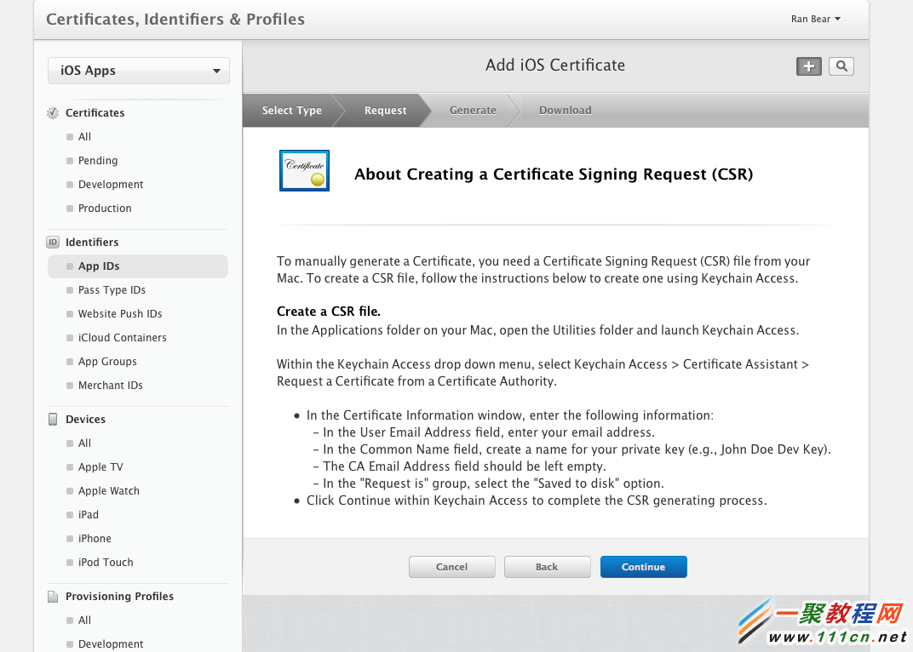913x652 pixels.
Task: Expand the Ran Bear account menu
Action: (815, 19)
